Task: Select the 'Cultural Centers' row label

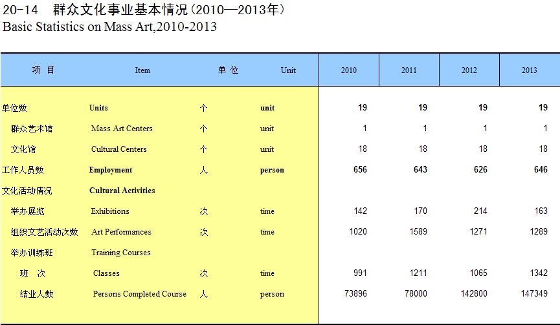Action: pyautogui.click(x=118, y=149)
